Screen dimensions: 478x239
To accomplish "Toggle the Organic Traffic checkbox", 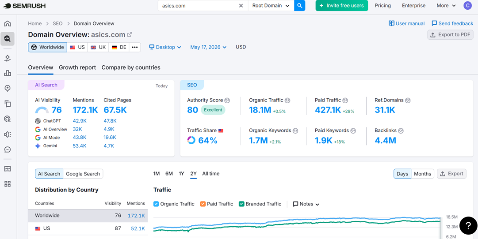I will pyautogui.click(x=156, y=204).
